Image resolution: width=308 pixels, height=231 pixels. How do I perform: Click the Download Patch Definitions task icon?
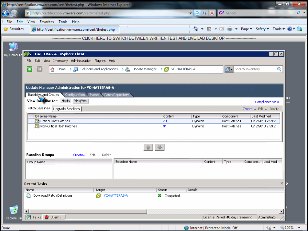(29, 195)
